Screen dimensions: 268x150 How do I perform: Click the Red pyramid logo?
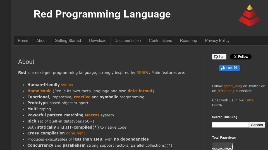[250, 15]
